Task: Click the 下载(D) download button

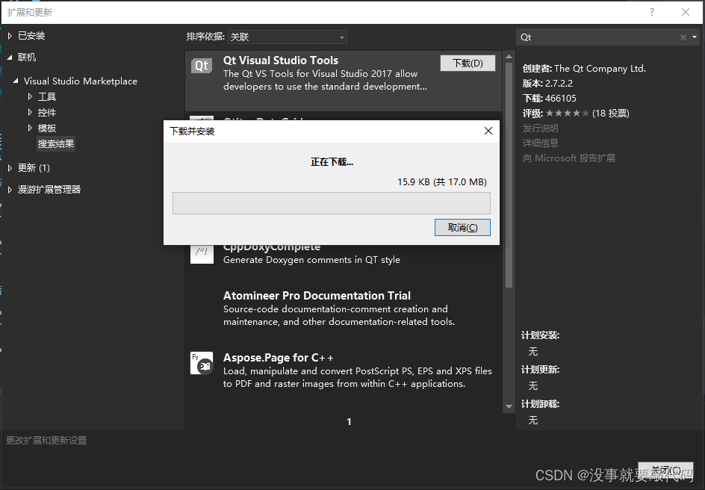Action: point(468,63)
